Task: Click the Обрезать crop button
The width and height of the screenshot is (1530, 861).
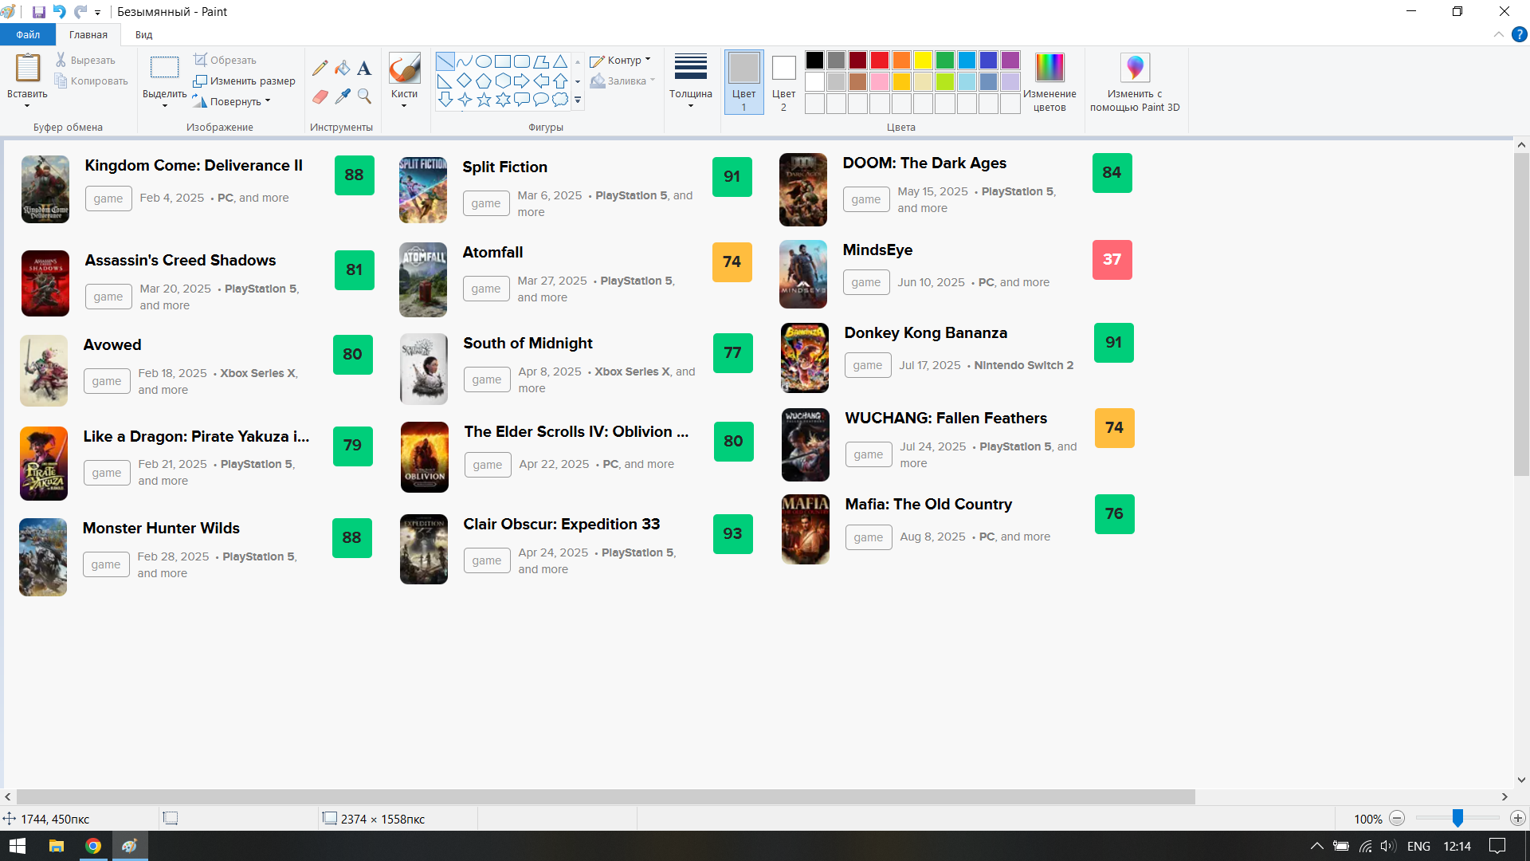Action: 225,61
